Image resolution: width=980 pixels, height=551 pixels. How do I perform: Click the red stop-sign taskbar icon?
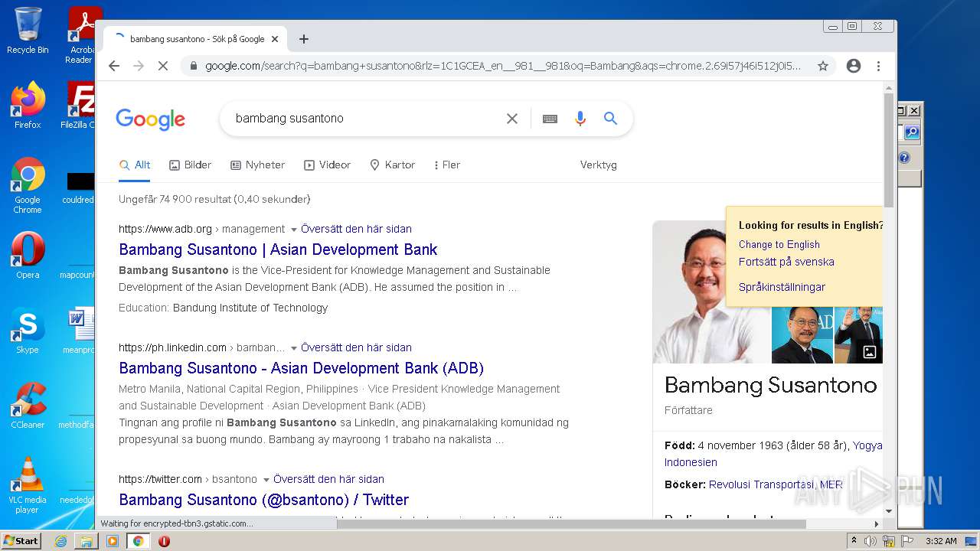point(164,541)
